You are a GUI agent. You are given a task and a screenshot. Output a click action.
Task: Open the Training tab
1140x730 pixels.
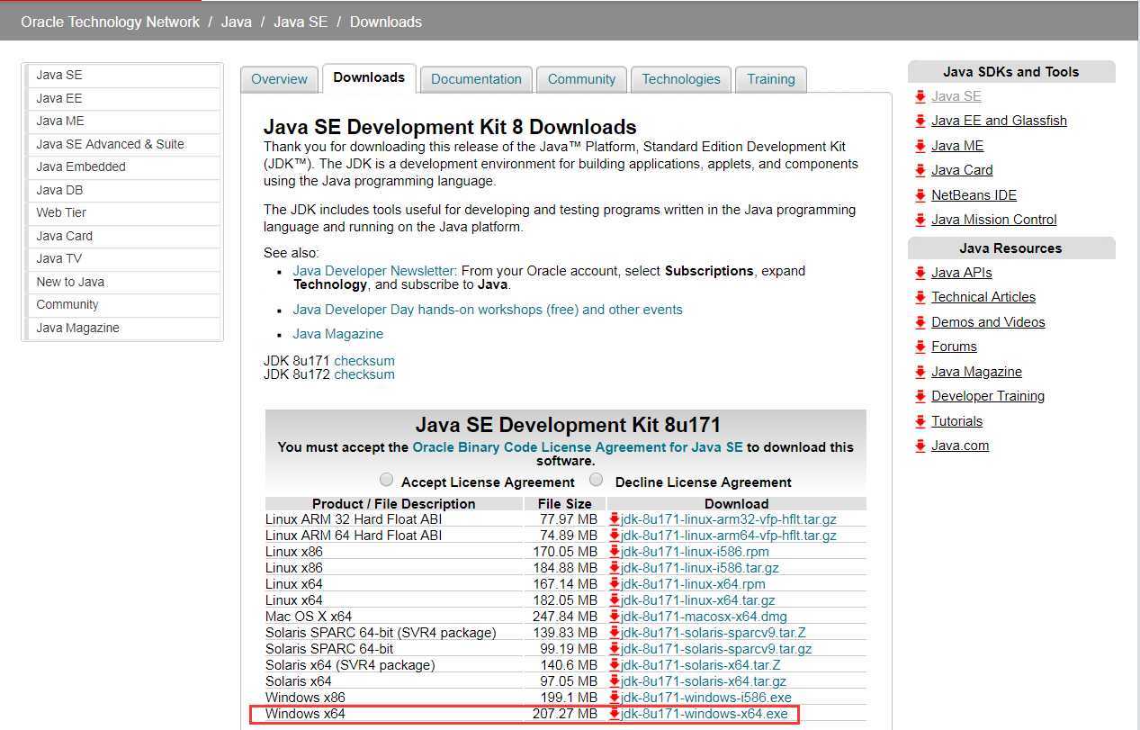tap(771, 79)
